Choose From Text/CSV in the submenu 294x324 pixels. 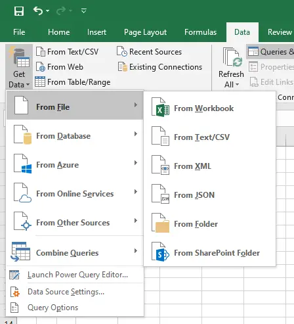[x=210, y=137]
